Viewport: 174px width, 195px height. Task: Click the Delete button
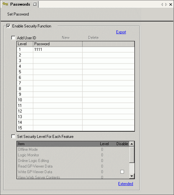93,38
